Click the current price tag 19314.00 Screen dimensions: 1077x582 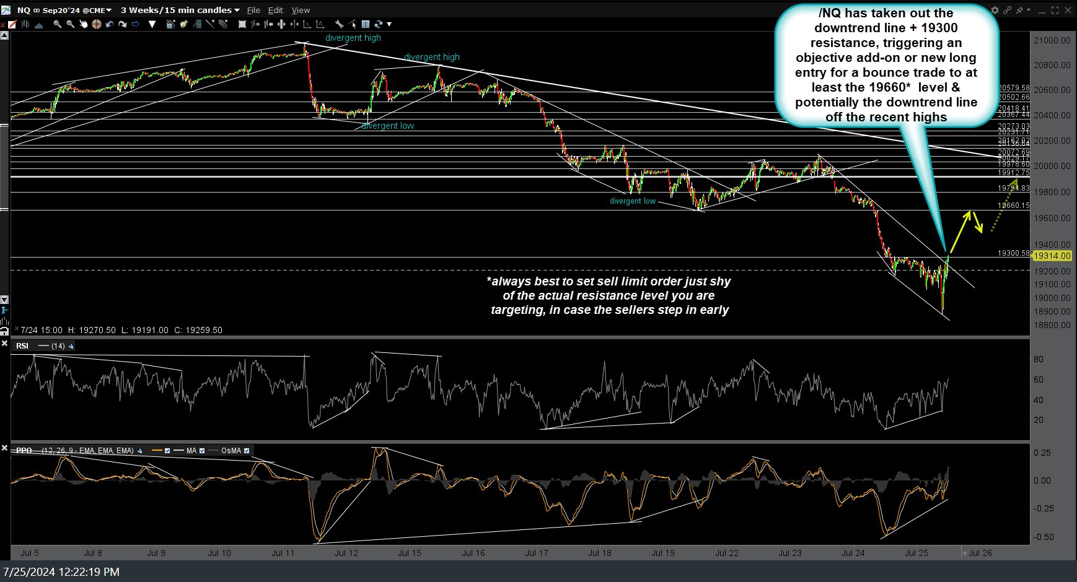point(1052,256)
